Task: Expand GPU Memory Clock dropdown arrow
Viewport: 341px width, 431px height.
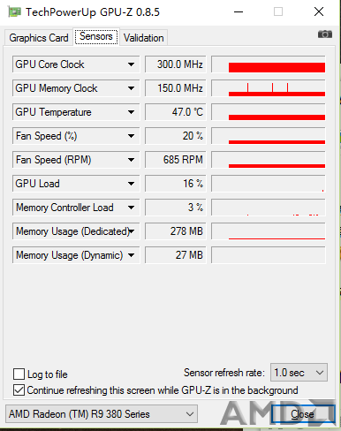Action: click(132, 88)
